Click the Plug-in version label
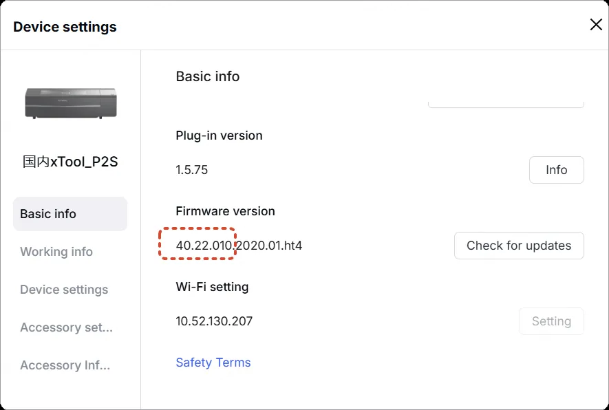This screenshot has height=410, width=609. tap(219, 135)
